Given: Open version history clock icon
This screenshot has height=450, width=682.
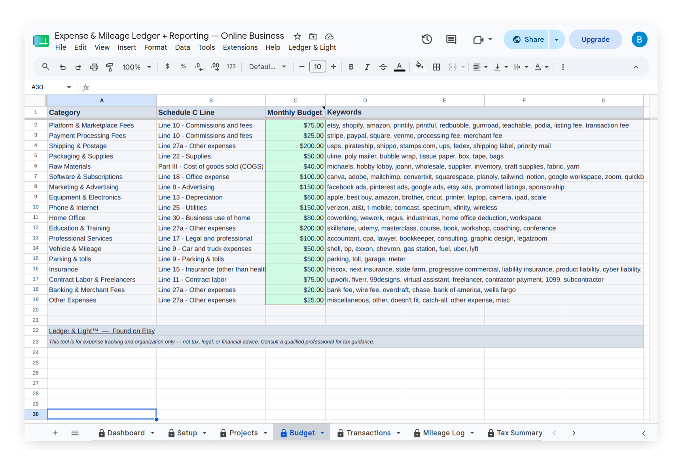Looking at the screenshot, I should (427, 39).
